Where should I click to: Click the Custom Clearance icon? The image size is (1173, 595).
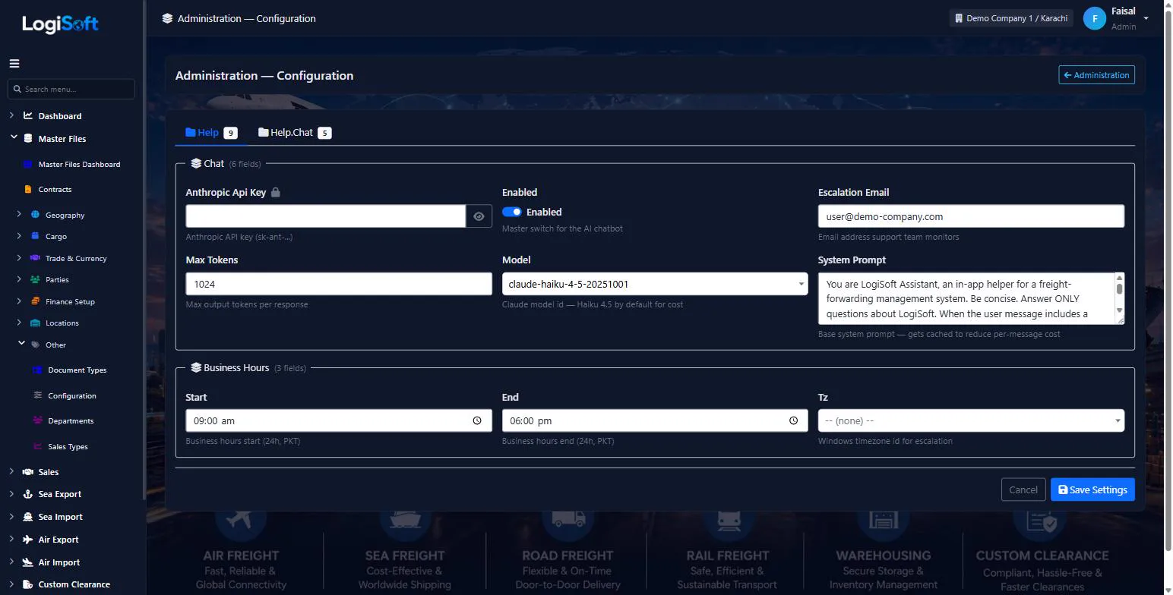[x=28, y=584]
